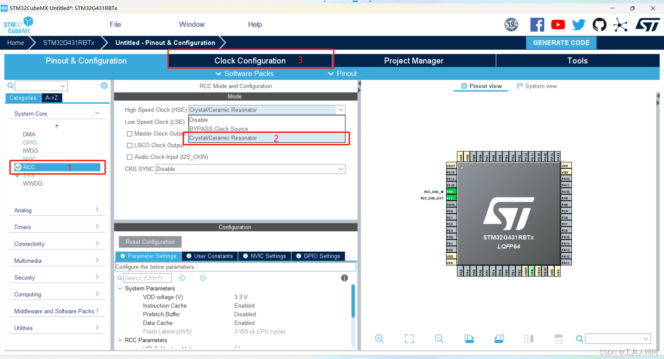Click the fit-to-screen brackets icon
Screen dimensions: 664x359
(409, 339)
